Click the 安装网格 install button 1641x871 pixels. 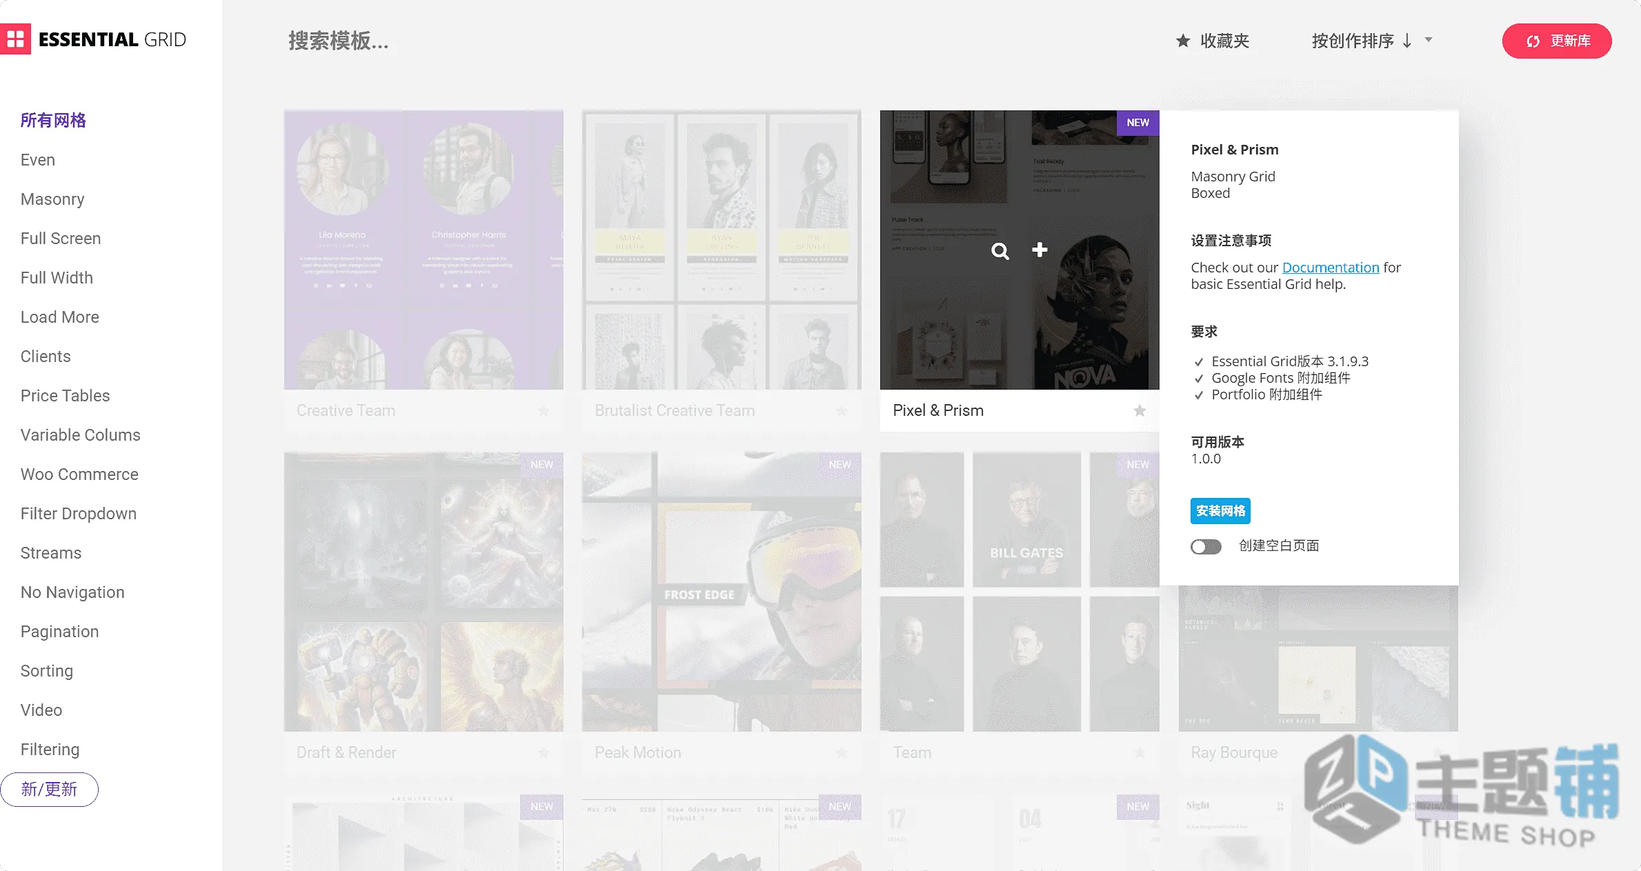pos(1220,511)
